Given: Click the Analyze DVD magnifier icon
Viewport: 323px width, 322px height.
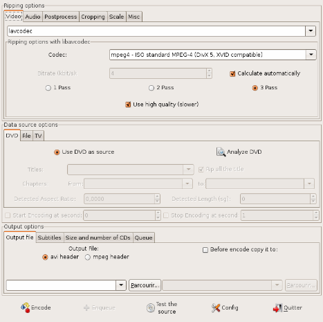Looking at the screenshot, I should [x=221, y=152].
